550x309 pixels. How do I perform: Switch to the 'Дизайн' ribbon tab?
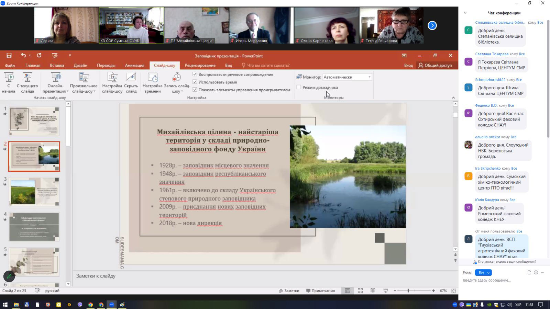coord(80,65)
